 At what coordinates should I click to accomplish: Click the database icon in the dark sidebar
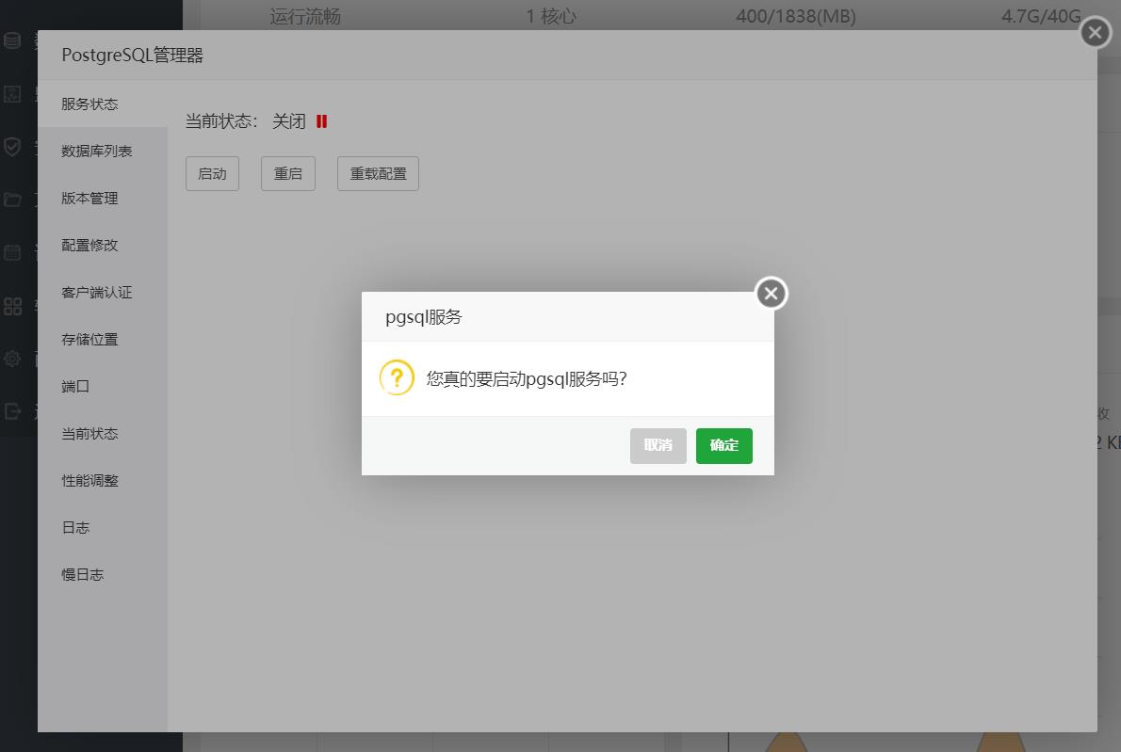click(12, 40)
